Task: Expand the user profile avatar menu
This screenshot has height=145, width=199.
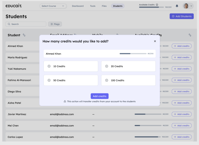Action: [x=188, y=6]
